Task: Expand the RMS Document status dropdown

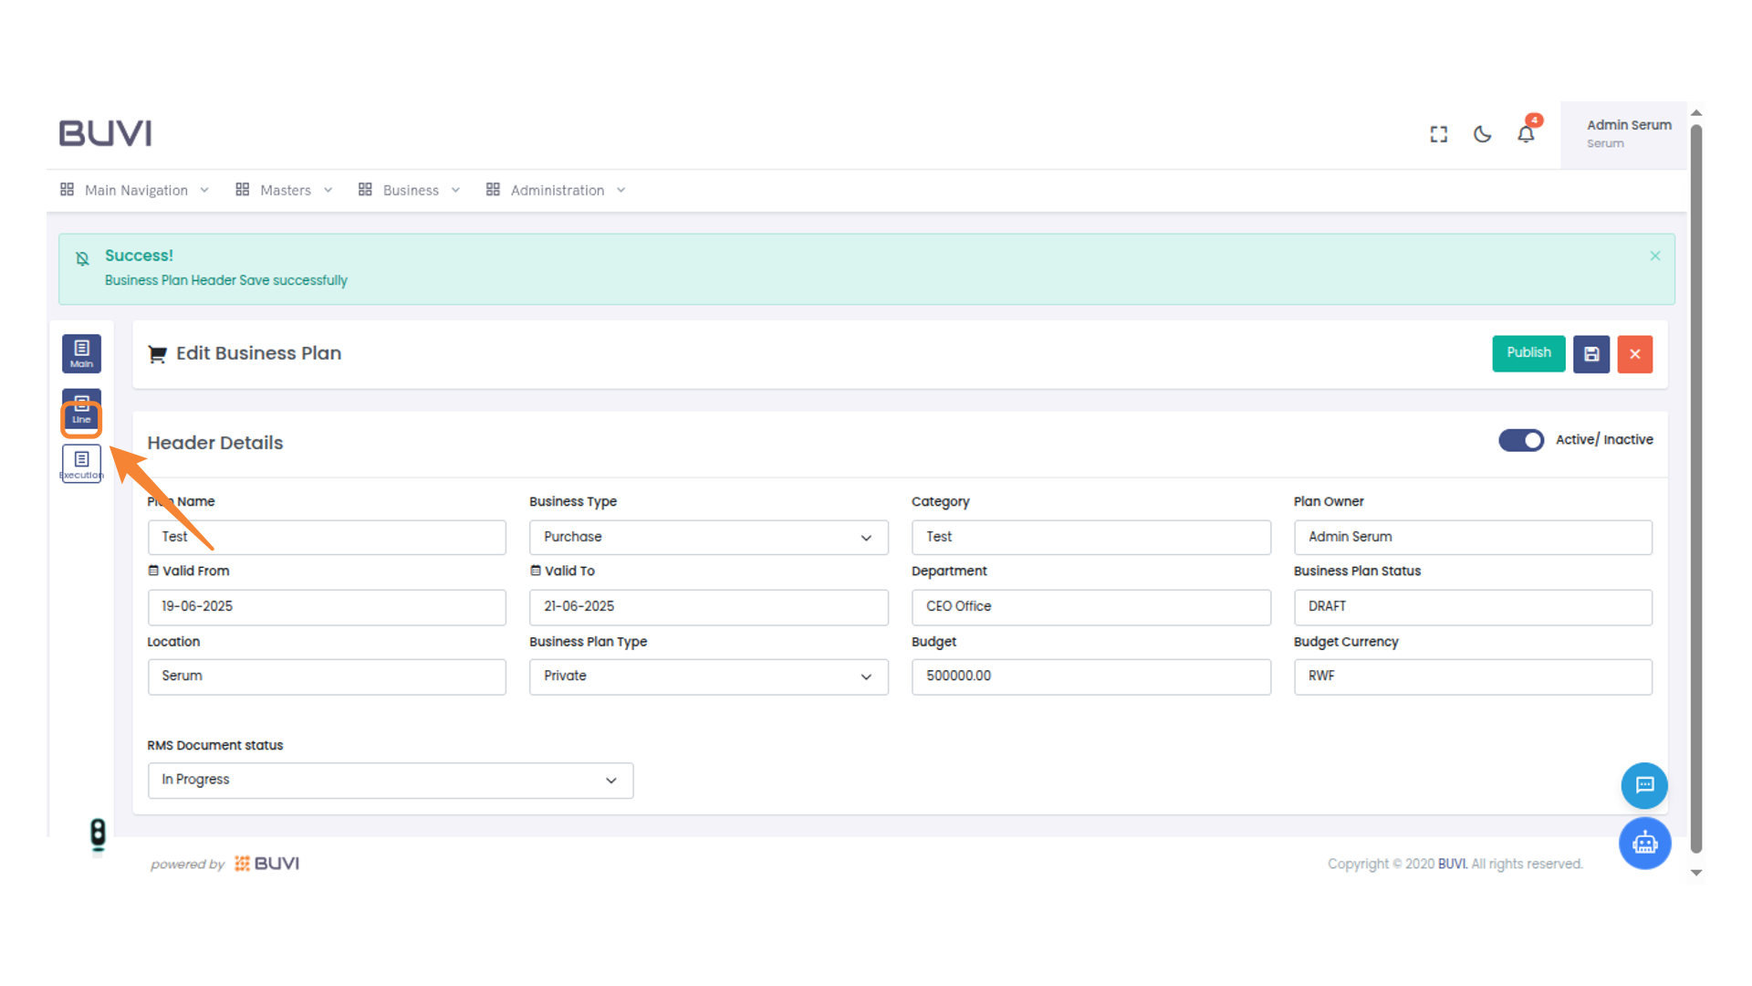Action: (390, 781)
